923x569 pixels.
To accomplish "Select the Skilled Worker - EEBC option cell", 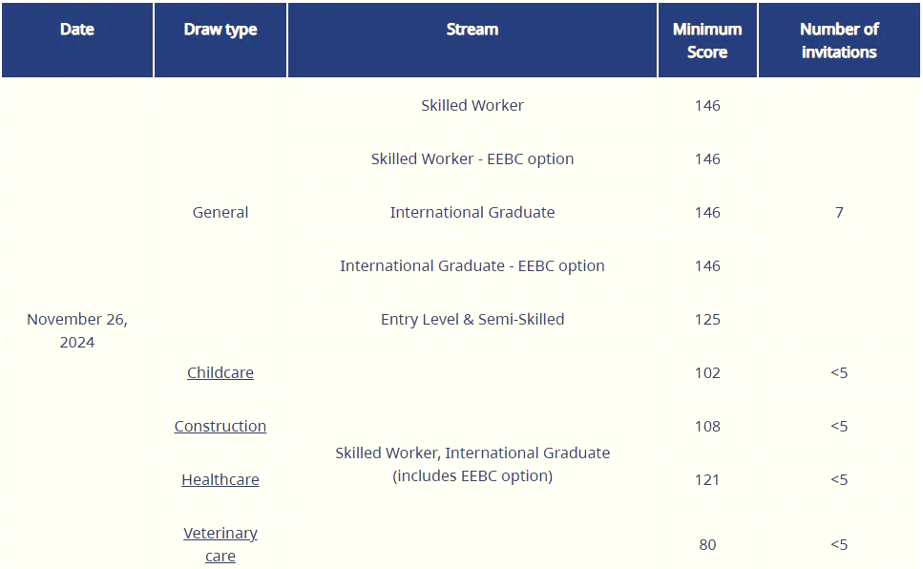I will [472, 159].
